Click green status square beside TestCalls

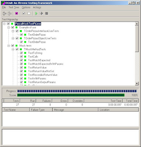click(25, 57)
